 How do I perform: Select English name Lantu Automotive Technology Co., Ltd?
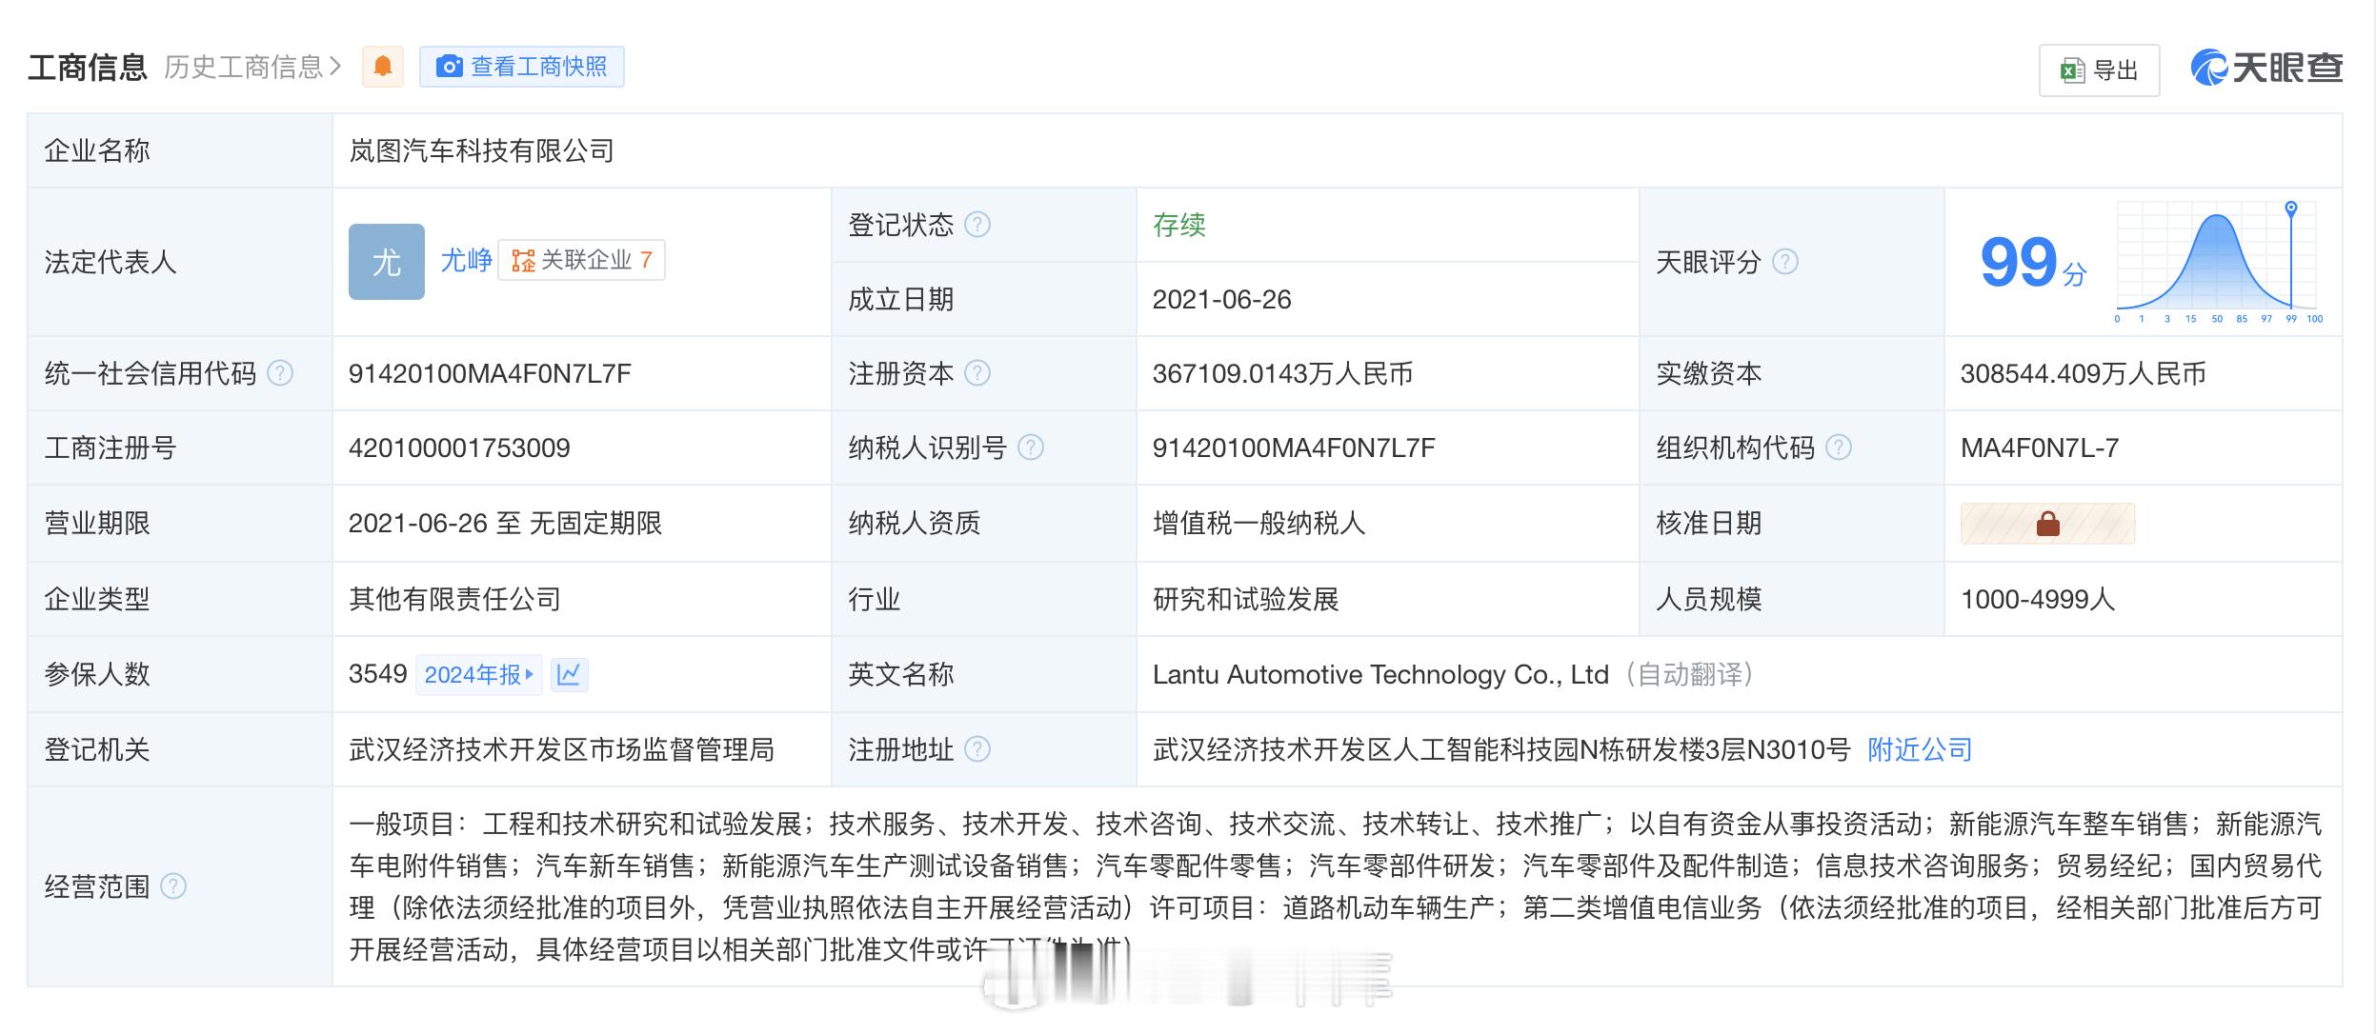click(1380, 674)
